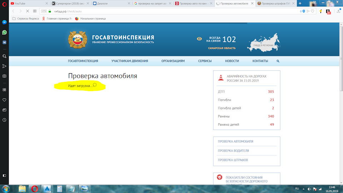Viewport: 343px width, 193px height.
Task: Toggle the VPN badge in the address bar
Action: tap(44, 11)
